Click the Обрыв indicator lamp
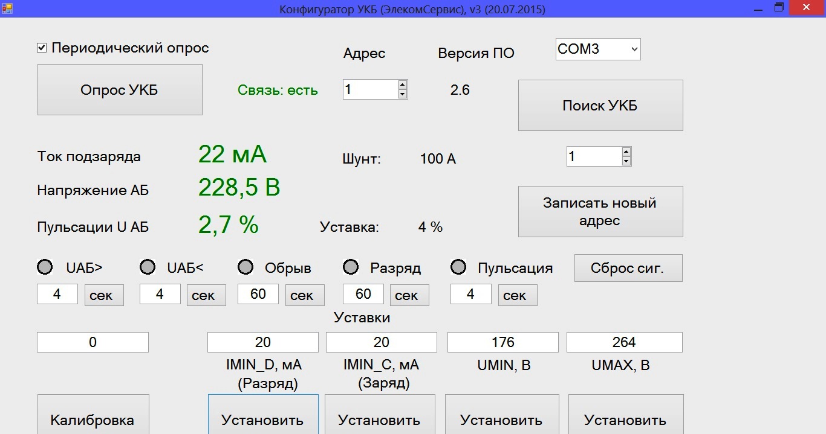 pos(246,267)
